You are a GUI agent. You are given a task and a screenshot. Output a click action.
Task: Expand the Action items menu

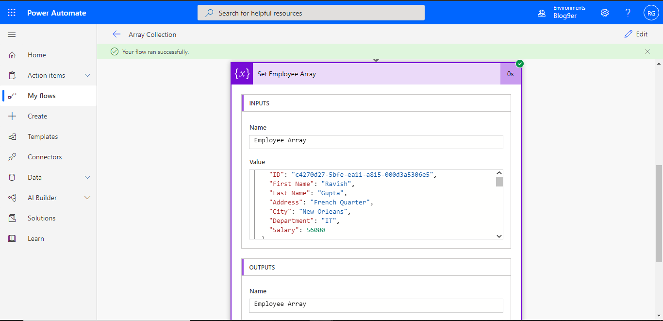click(x=88, y=75)
